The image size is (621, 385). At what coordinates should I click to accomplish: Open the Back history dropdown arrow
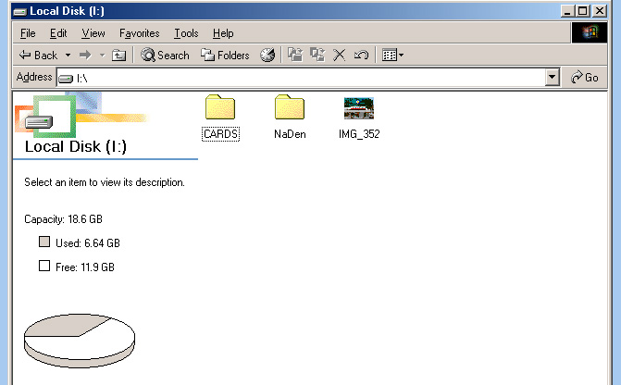coord(68,55)
